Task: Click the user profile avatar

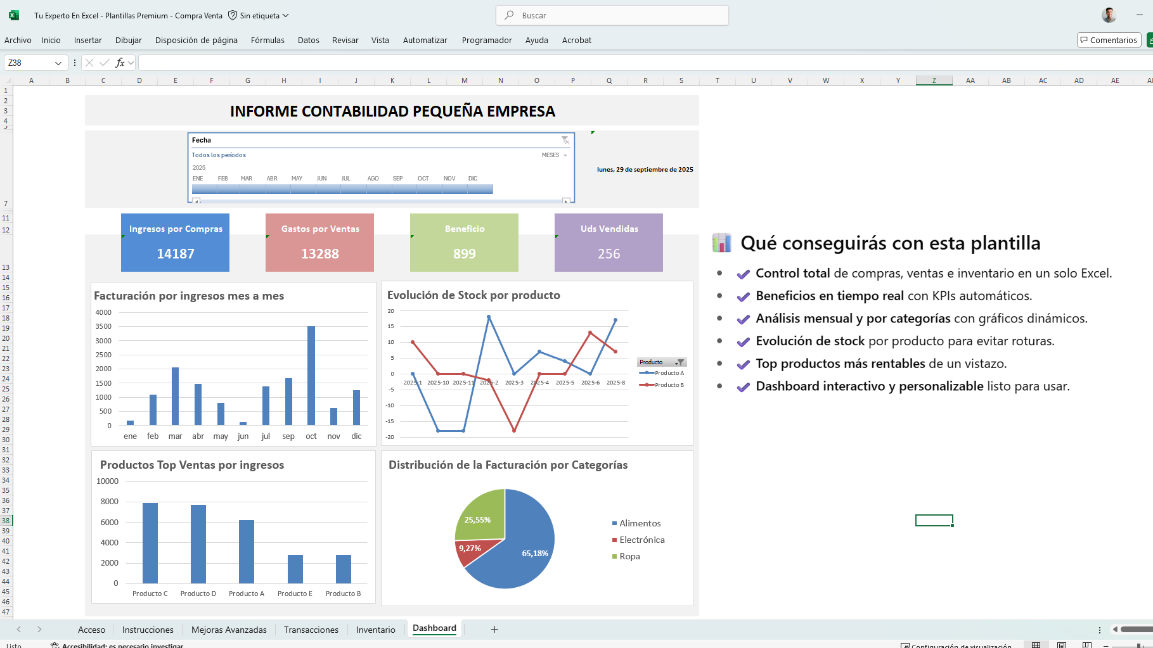Action: tap(1109, 15)
